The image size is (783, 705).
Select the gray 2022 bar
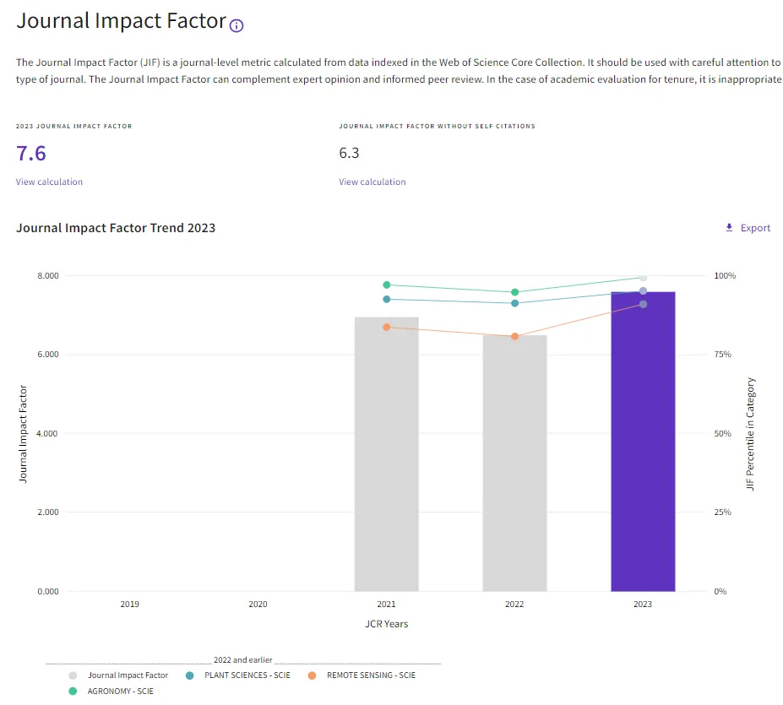514,464
